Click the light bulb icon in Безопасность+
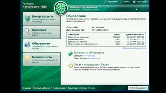The width and height of the screenshot is (166, 93). [x=27, y=59]
